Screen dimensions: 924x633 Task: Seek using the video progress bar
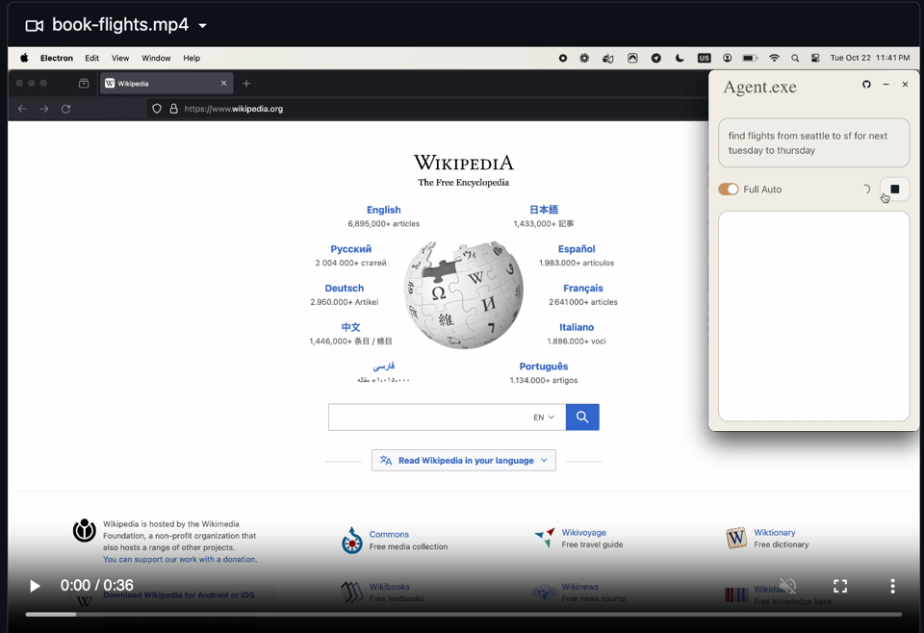pyautogui.click(x=462, y=614)
